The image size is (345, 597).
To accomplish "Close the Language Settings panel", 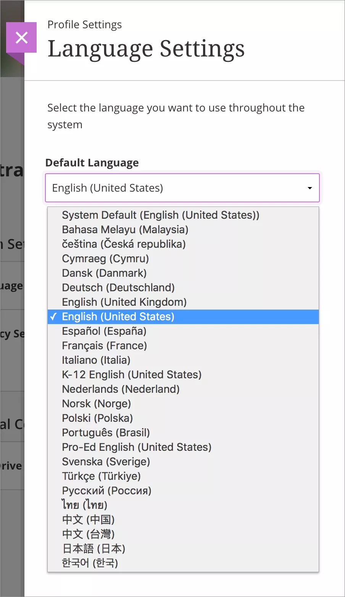I will tap(22, 37).
